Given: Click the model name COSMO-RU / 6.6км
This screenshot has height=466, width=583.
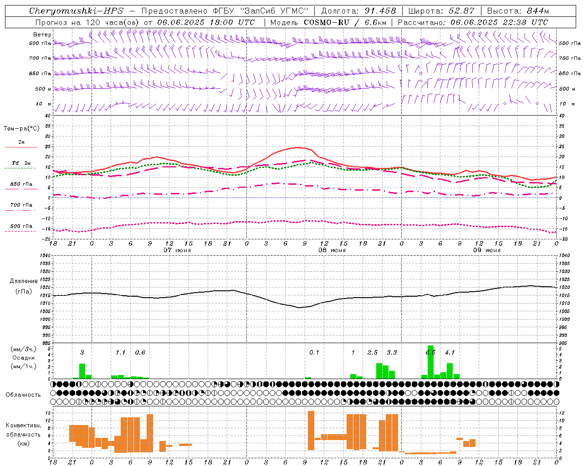Looking at the screenshot, I should point(345,22).
